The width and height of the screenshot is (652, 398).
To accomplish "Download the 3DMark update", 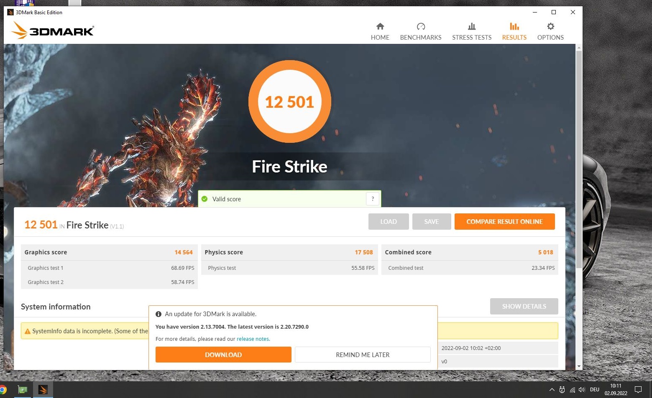I will 223,355.
